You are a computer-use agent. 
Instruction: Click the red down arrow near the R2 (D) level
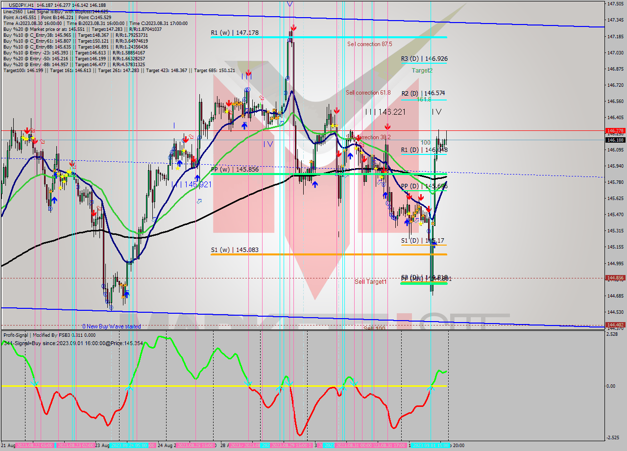pos(337,110)
